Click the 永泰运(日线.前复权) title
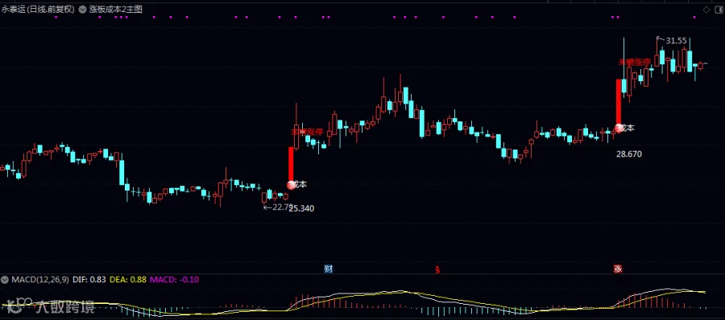This screenshot has width=725, height=320. tap(37, 9)
